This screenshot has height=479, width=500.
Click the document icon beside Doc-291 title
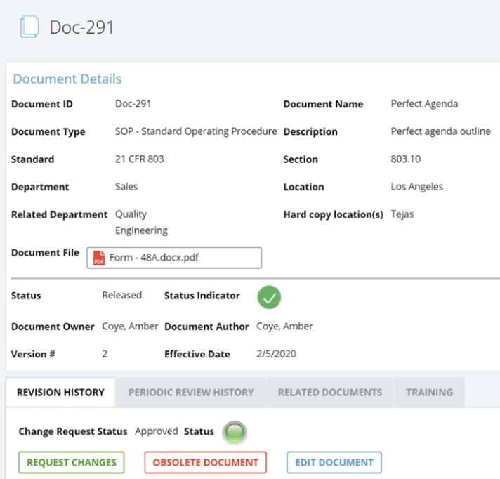(29, 27)
